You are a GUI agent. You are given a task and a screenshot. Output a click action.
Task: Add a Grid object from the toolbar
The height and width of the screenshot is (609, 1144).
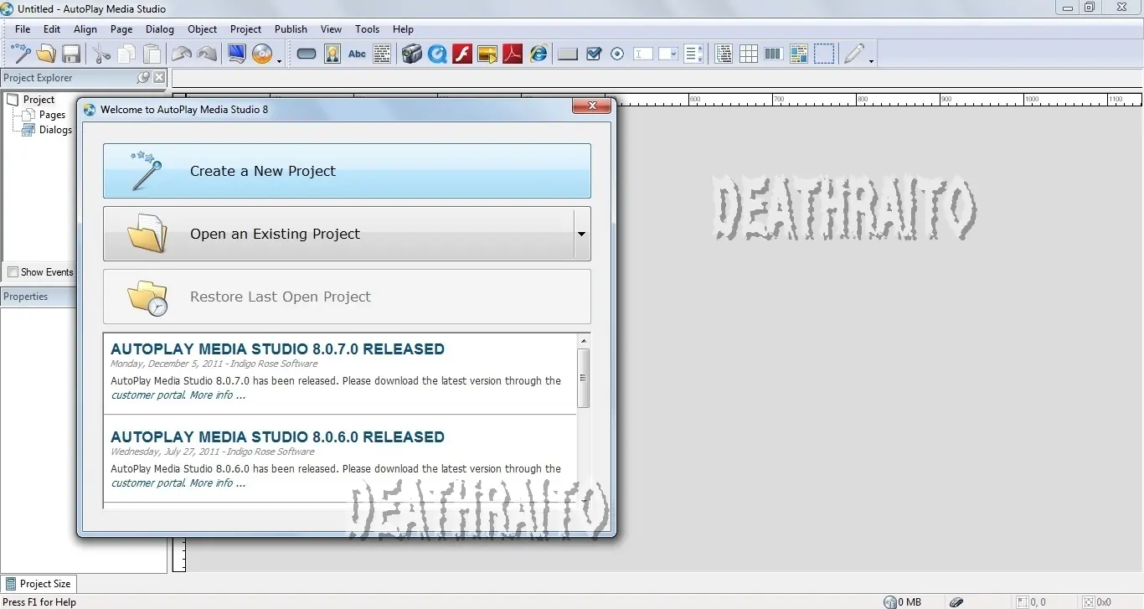749,54
